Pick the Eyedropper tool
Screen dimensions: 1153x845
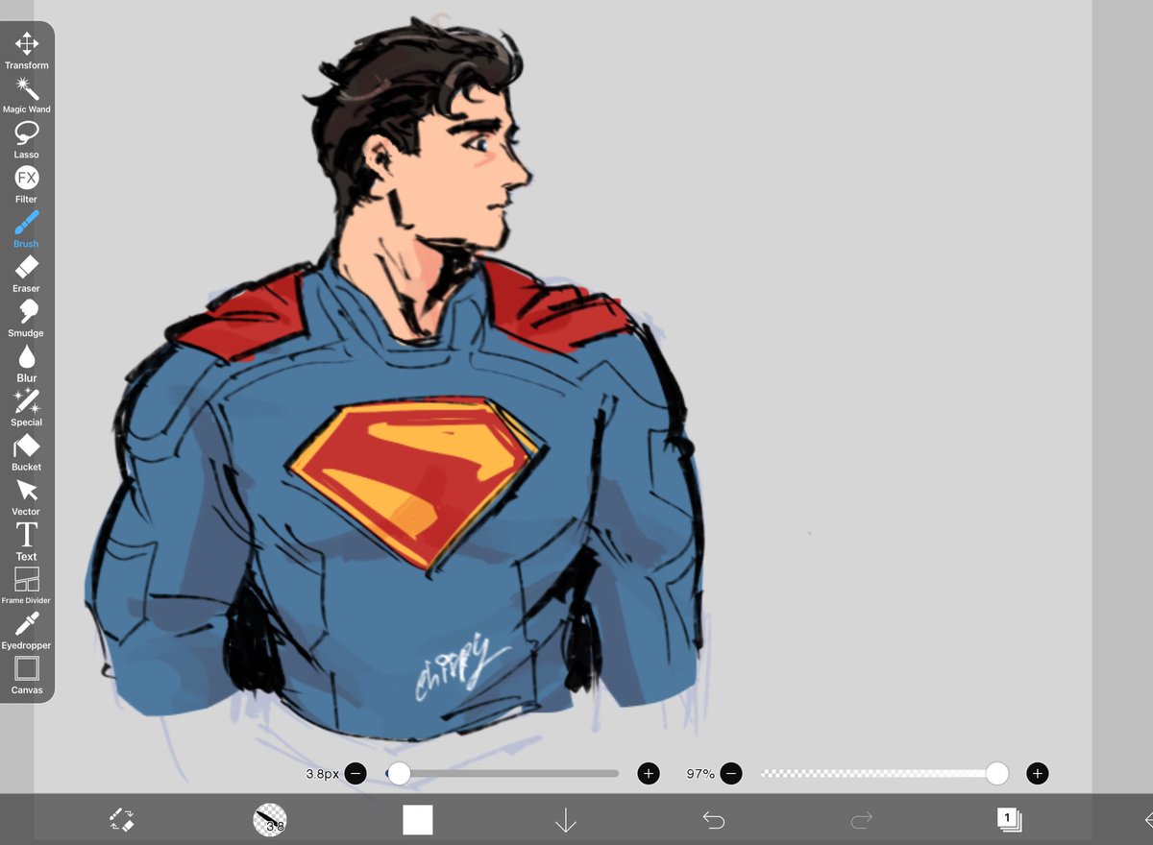click(x=27, y=631)
